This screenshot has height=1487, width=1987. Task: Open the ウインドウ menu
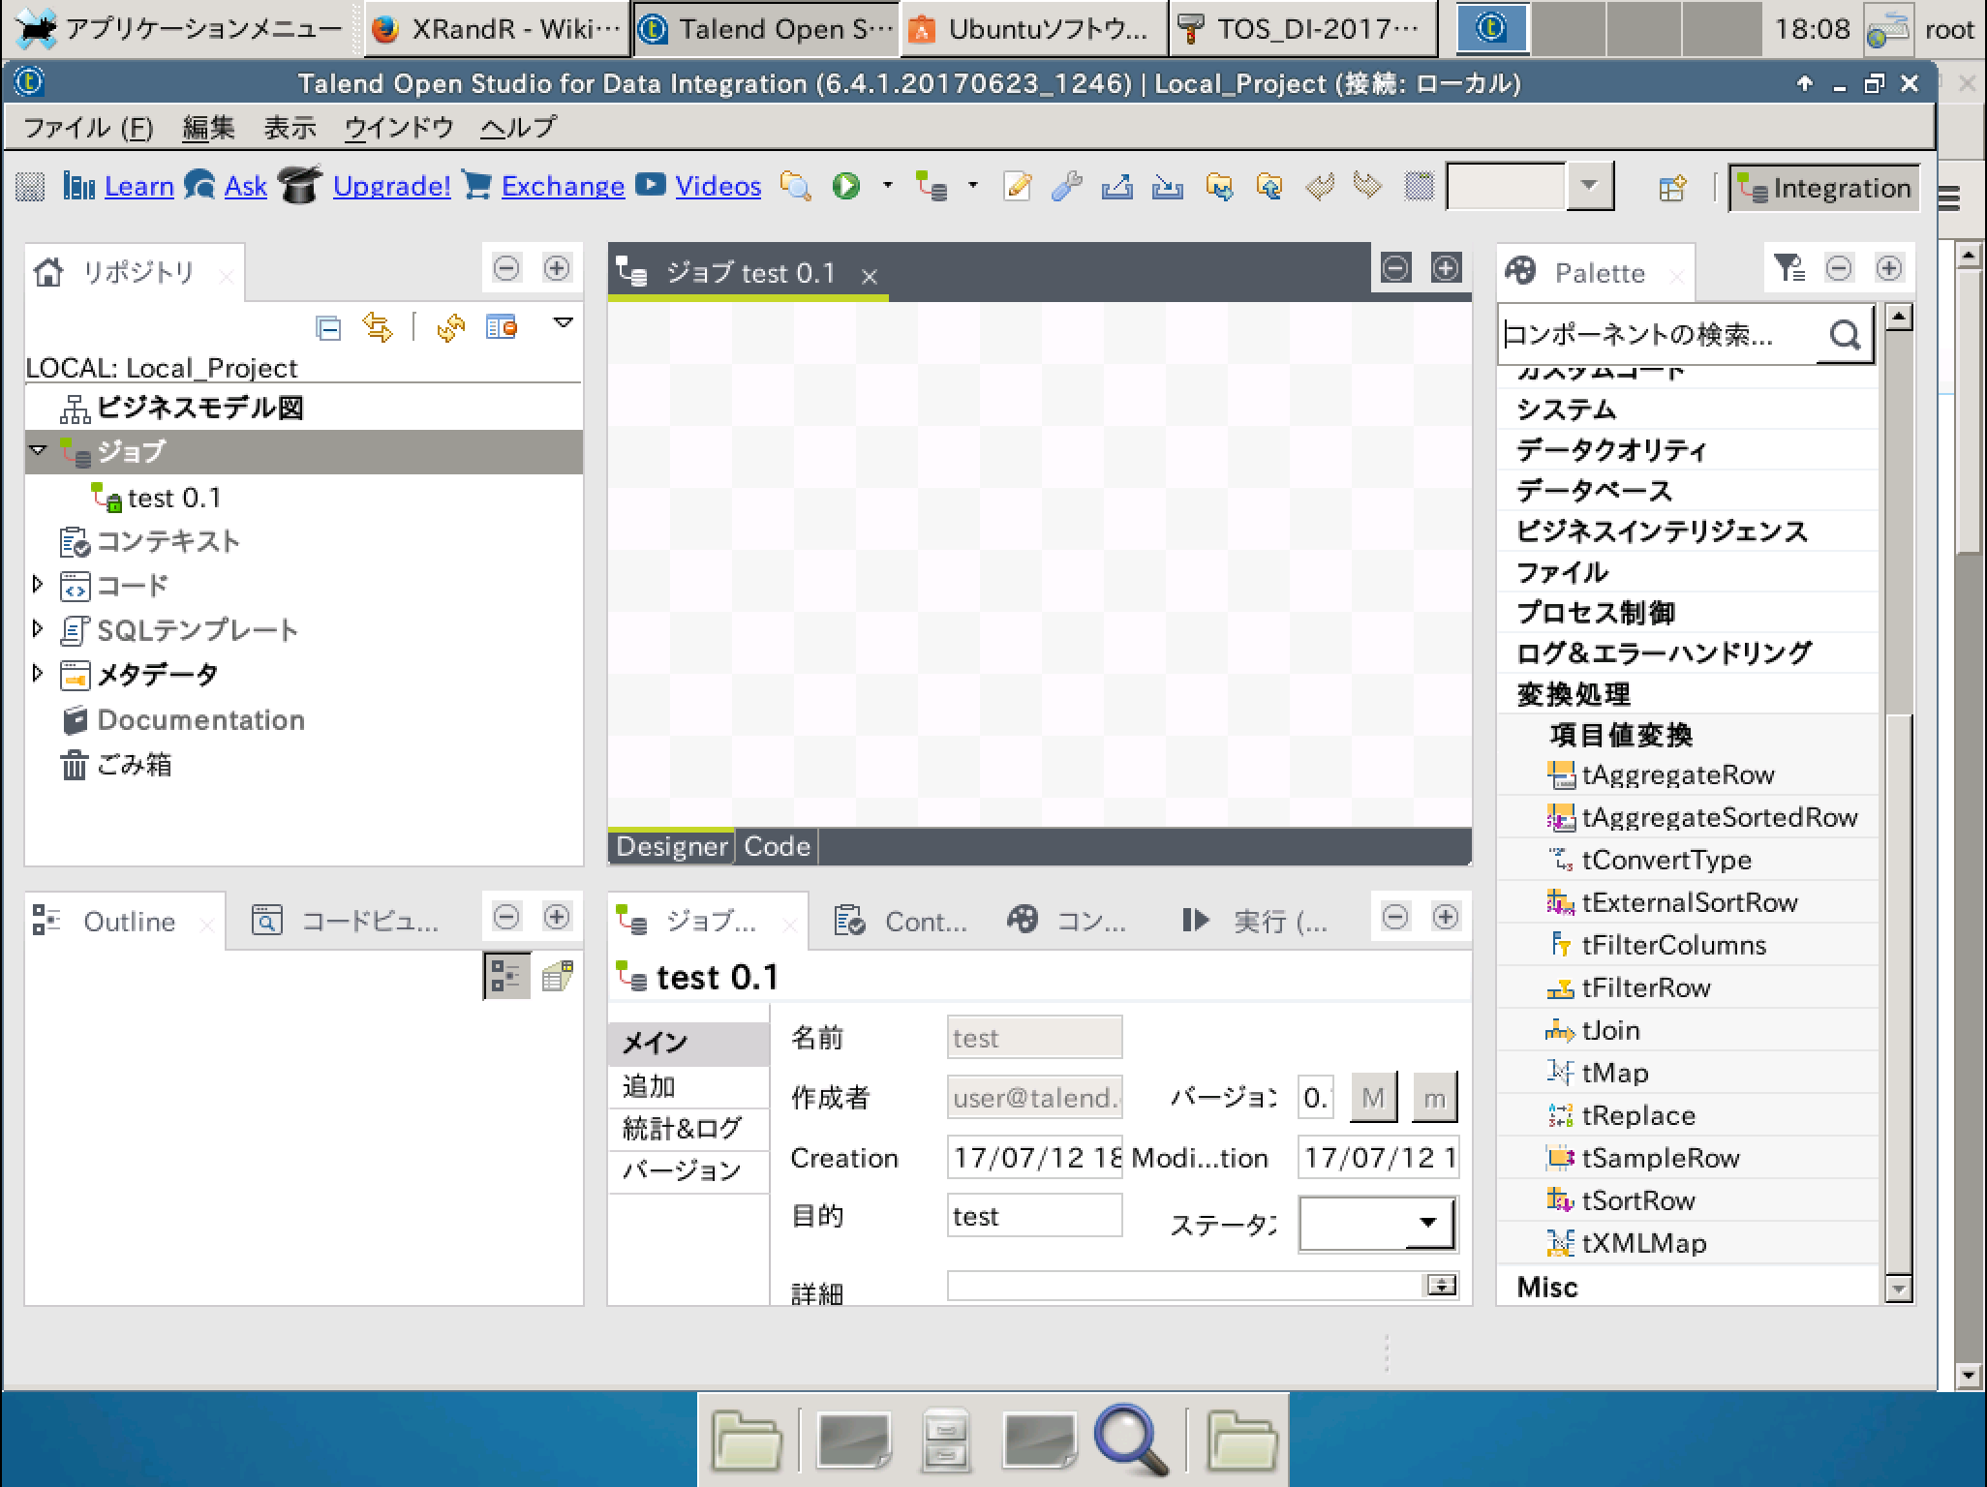(x=399, y=127)
